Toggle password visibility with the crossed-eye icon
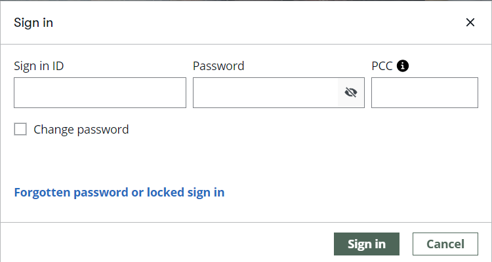 pos(351,92)
